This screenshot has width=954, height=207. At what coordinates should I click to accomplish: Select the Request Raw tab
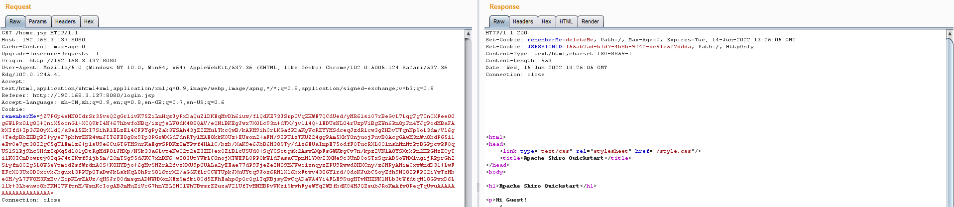pos(15,21)
